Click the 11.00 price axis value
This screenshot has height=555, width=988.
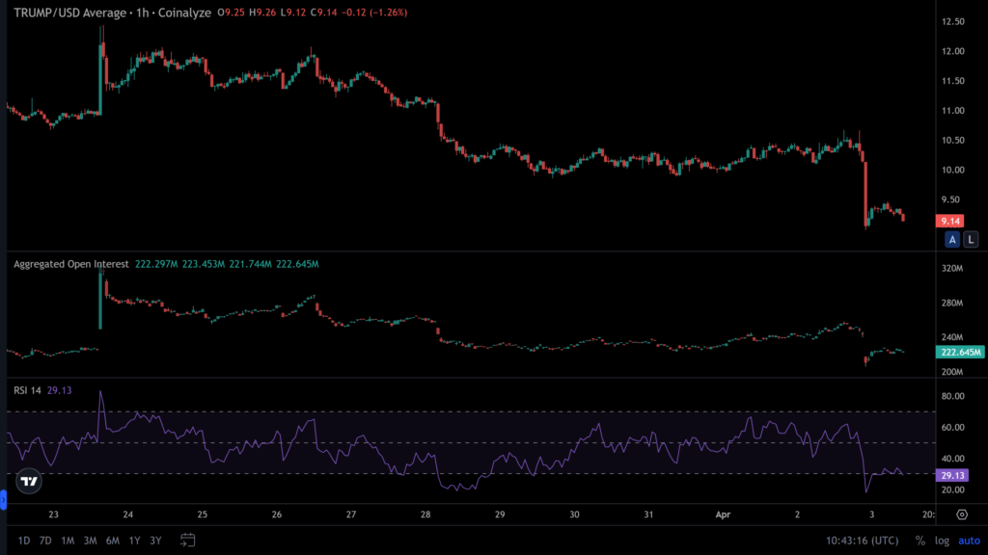[952, 111]
